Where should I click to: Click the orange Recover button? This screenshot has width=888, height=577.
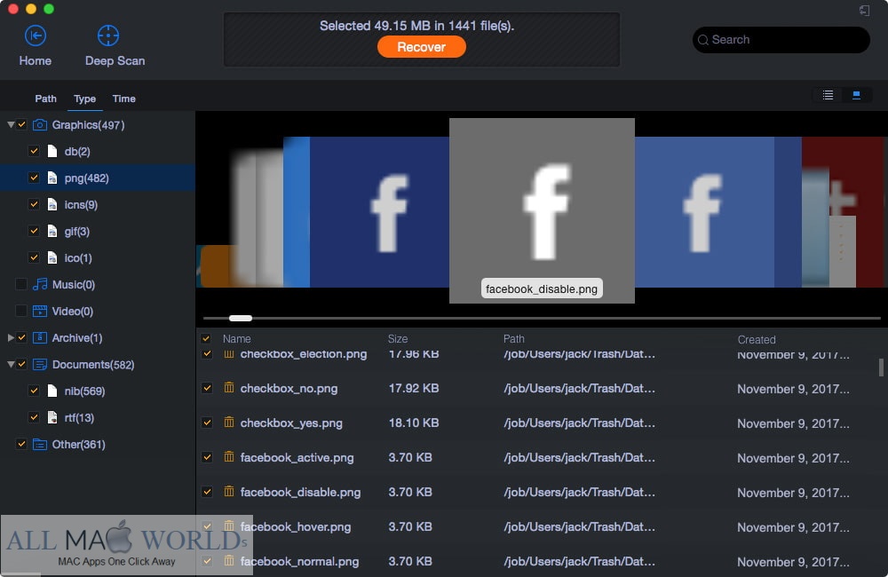[x=421, y=47]
